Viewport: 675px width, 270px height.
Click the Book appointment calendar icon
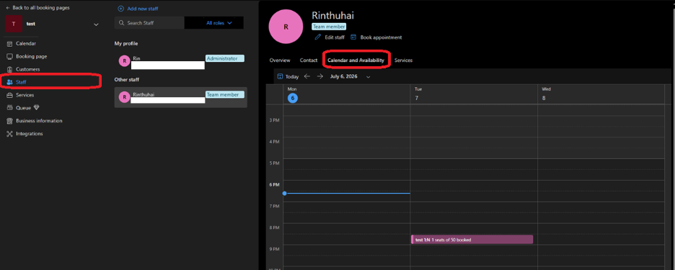coord(353,37)
